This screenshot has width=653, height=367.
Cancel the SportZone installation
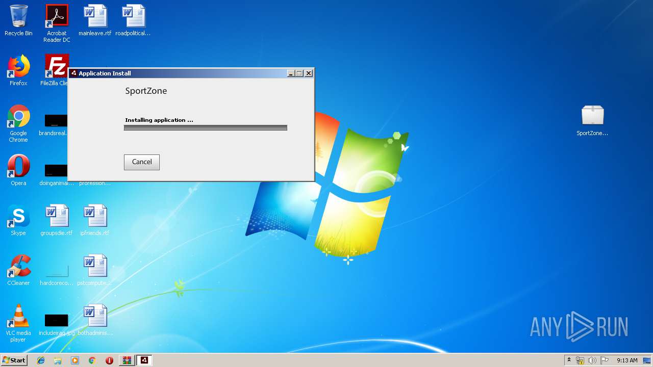point(142,162)
